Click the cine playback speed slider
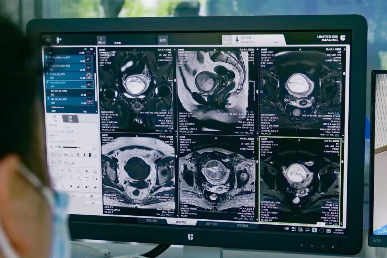This screenshot has height=258, width=387. point(70,147)
